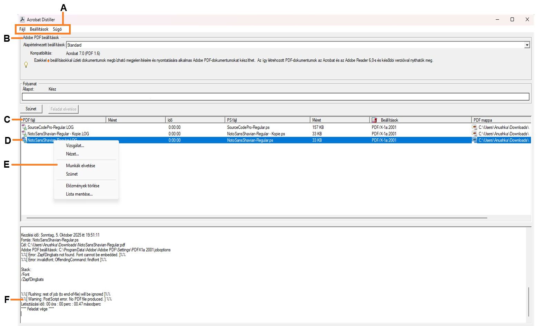Sort by the PDF fájl column header
Viewport: 552px width, 326px height.
pos(63,120)
